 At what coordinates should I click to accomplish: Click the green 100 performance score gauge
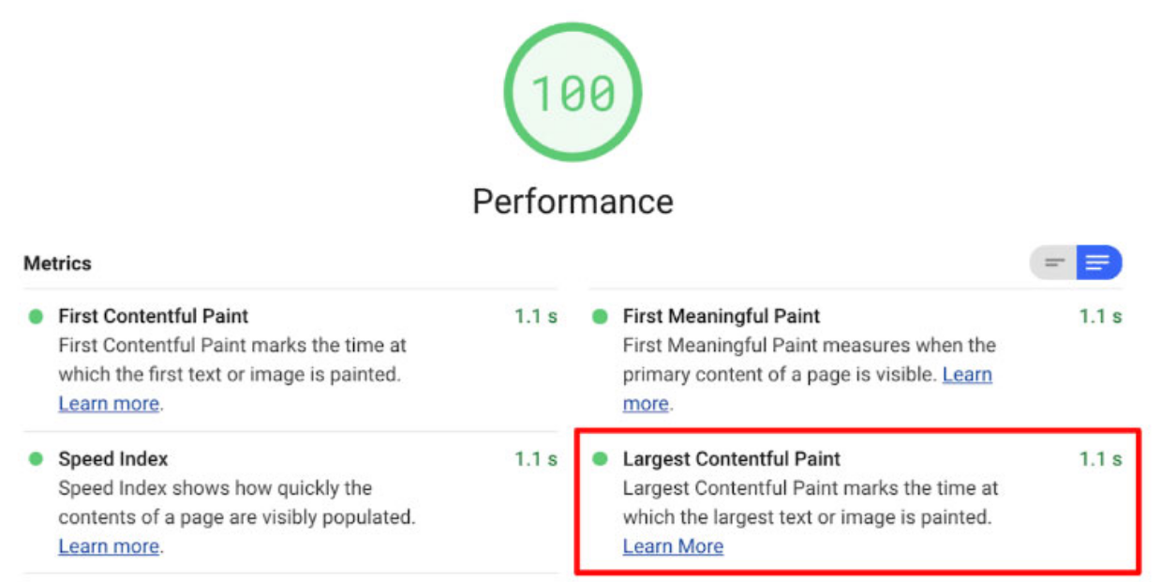click(573, 92)
